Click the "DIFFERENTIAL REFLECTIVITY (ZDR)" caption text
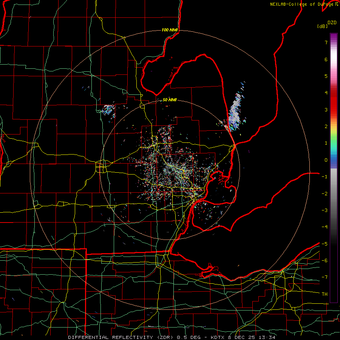The width and height of the screenshot is (340, 340). pos(121,337)
